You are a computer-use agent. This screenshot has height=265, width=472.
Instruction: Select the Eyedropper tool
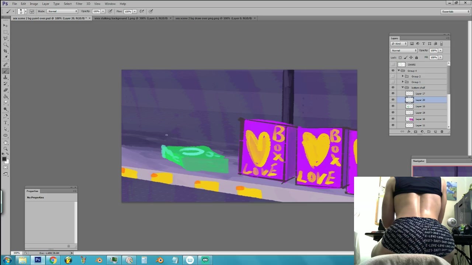pos(6,57)
